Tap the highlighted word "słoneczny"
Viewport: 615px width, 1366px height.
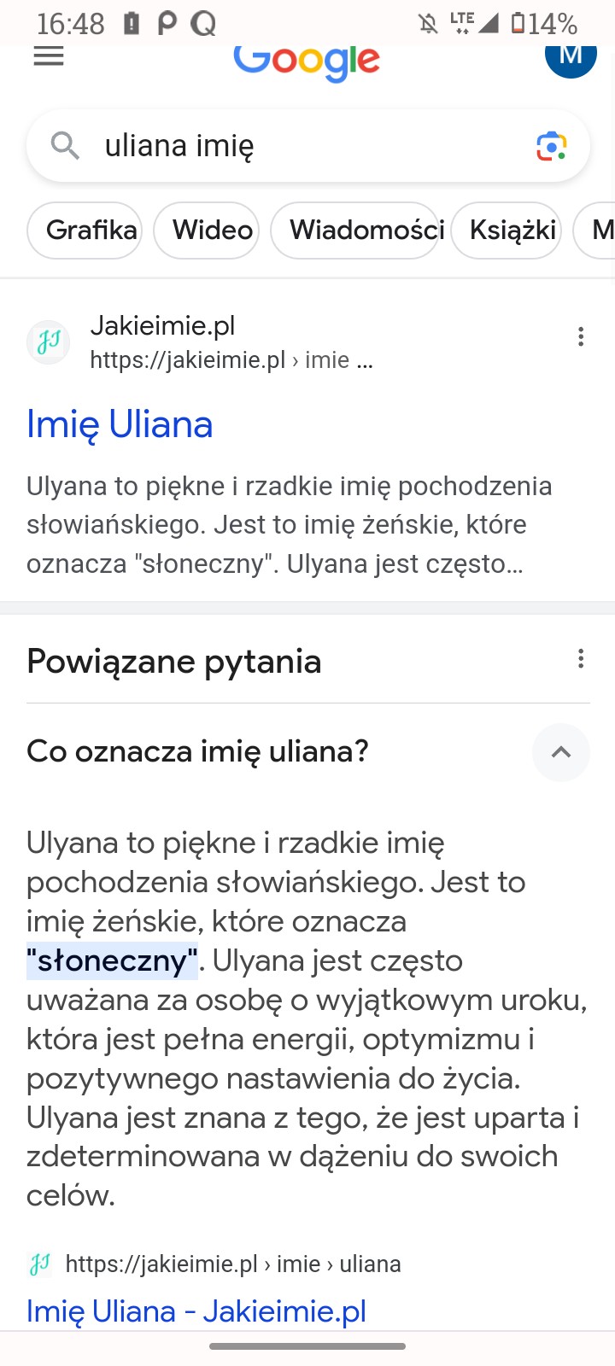point(113,961)
